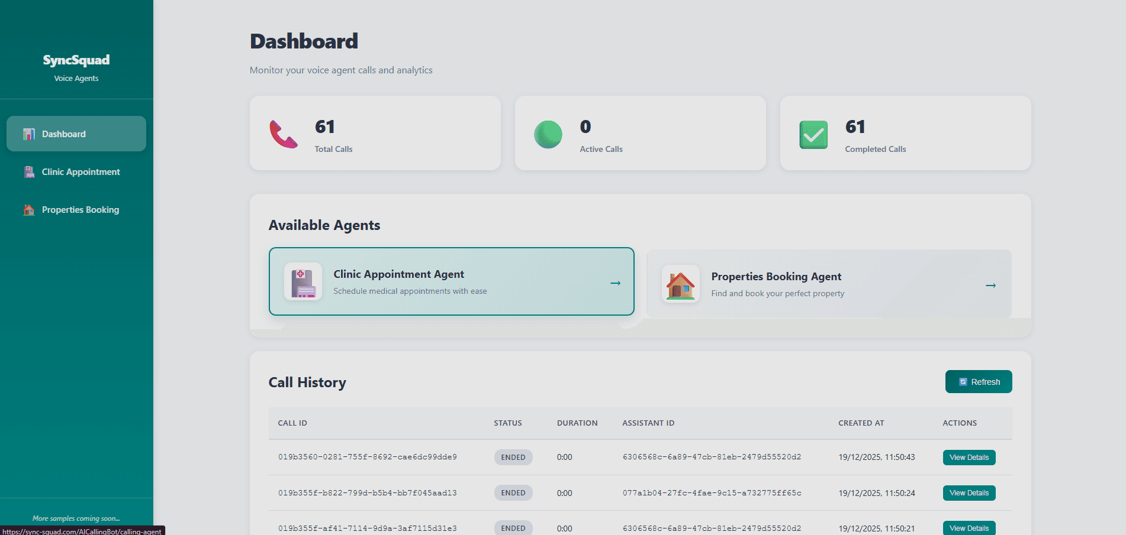Click the green checkmark Completed Calls icon
Screen dimensions: 1126x535
pyautogui.click(x=813, y=135)
